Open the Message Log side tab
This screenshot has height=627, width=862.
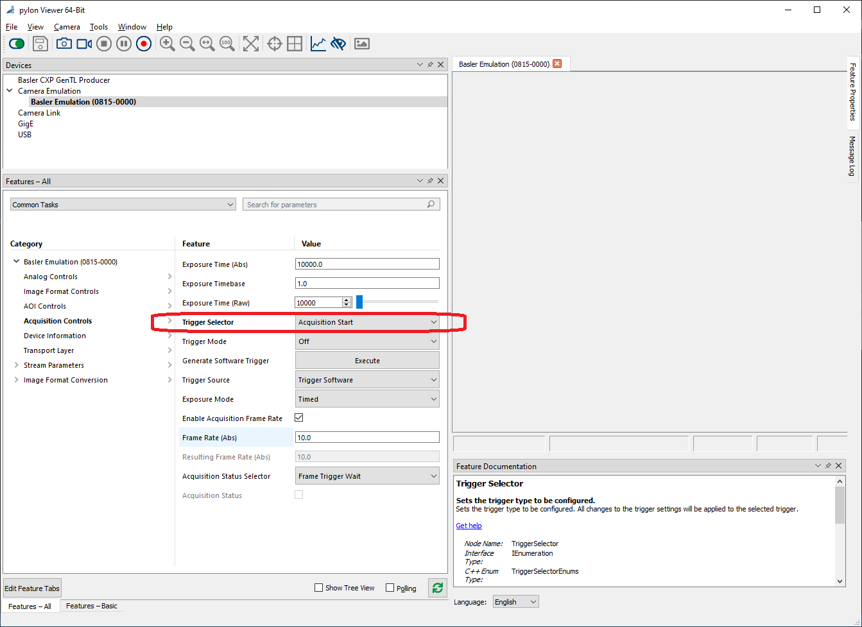(x=853, y=156)
